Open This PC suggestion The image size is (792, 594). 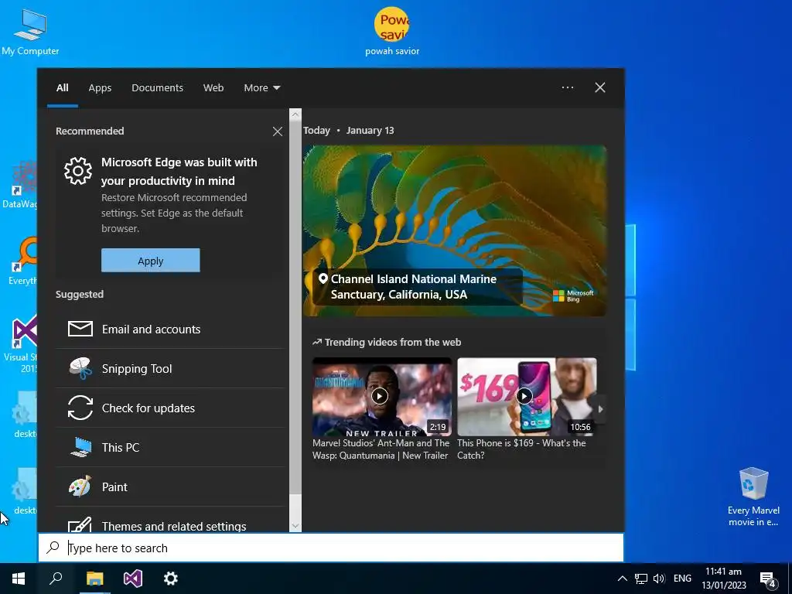[169, 447]
